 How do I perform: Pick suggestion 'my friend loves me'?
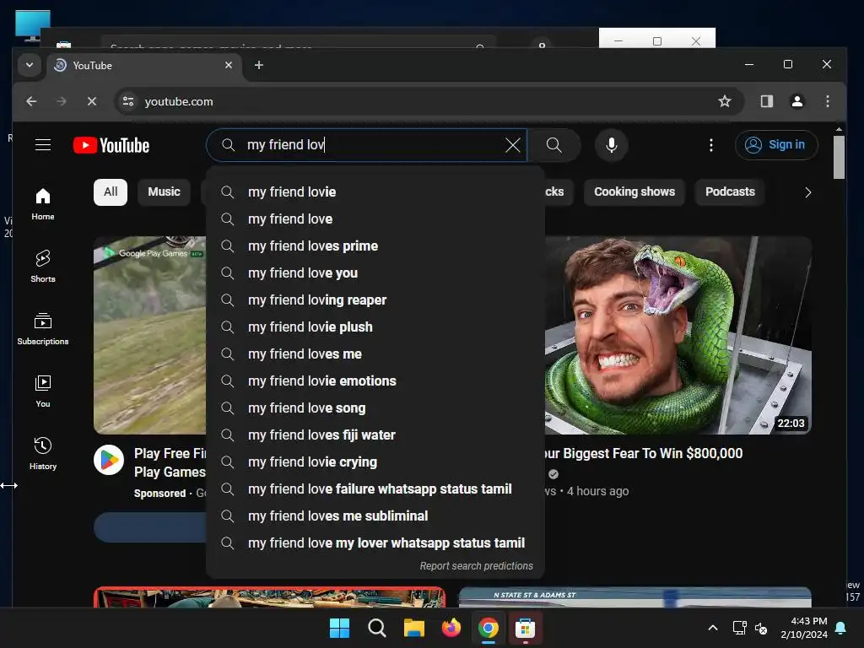(x=375, y=354)
